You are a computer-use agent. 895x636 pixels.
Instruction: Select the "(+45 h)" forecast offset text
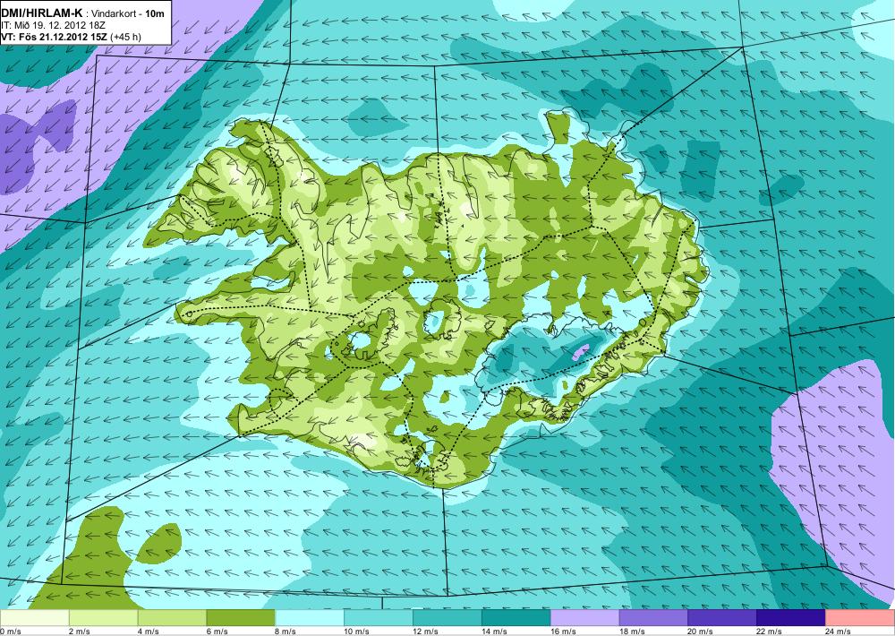127,37
